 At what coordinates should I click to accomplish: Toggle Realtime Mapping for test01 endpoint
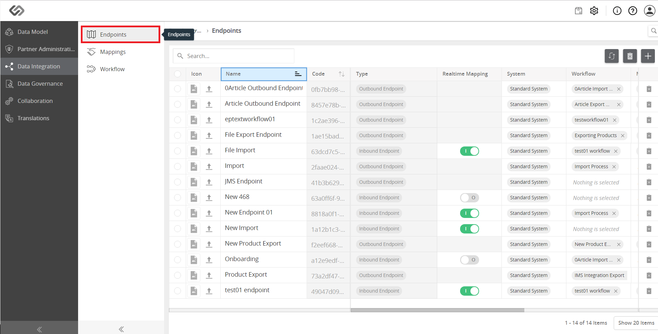469,291
